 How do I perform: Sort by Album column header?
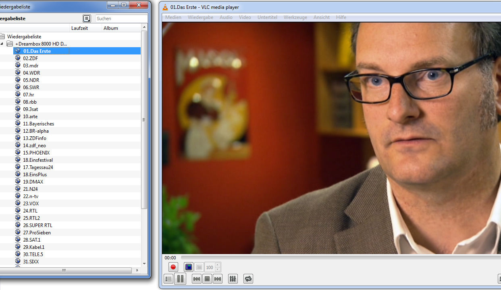[x=121, y=28]
